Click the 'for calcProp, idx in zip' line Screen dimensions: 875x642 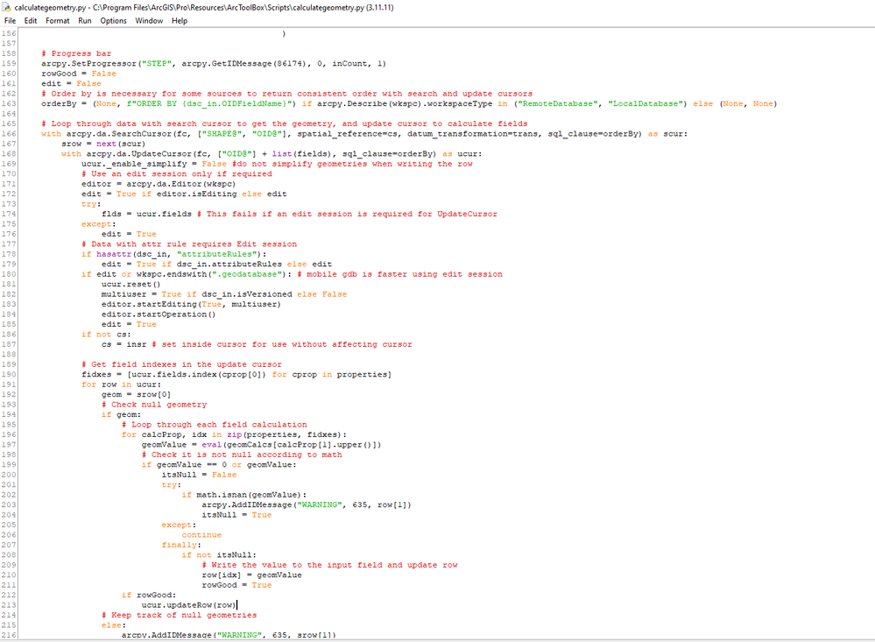coord(234,435)
